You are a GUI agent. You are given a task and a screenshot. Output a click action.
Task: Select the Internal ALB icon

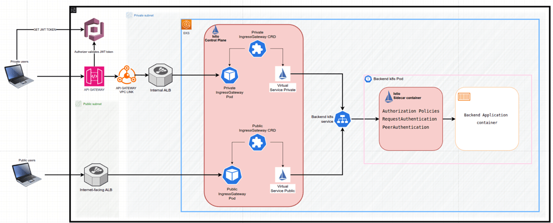[x=160, y=75]
